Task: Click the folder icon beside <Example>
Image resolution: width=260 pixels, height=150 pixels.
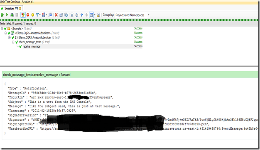Action: (x=9, y=29)
